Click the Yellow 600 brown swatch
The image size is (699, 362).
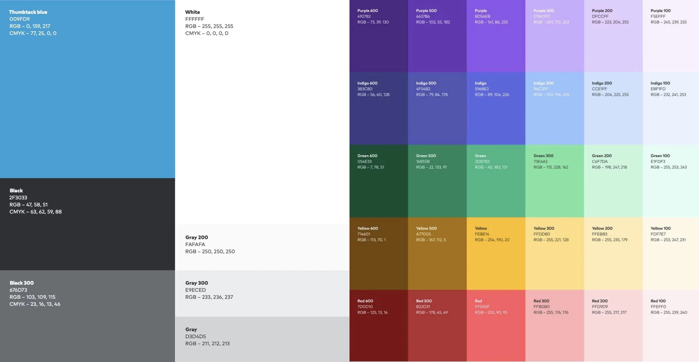[x=379, y=260]
